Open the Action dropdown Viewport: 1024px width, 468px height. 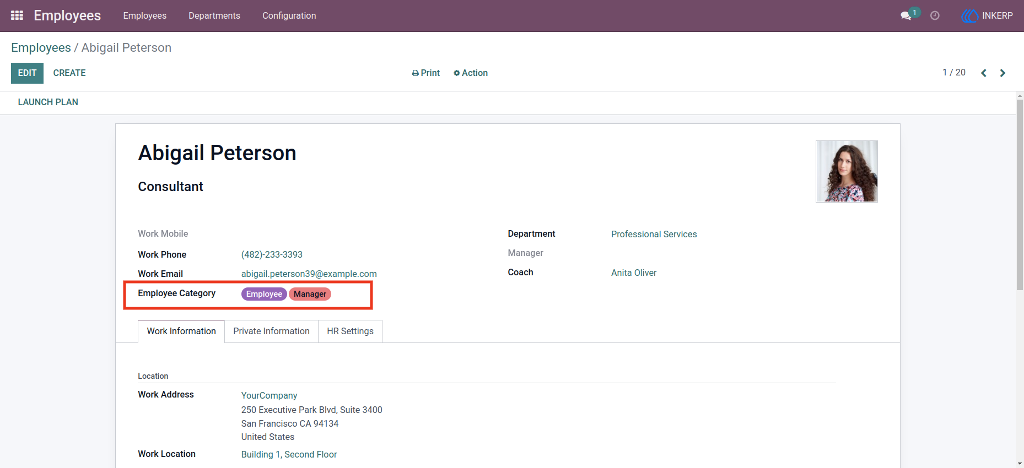(471, 73)
